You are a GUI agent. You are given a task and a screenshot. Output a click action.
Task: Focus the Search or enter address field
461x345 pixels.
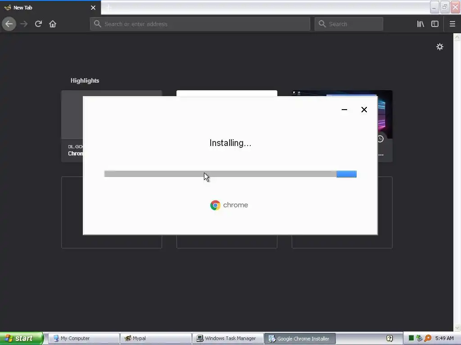pyautogui.click(x=200, y=24)
